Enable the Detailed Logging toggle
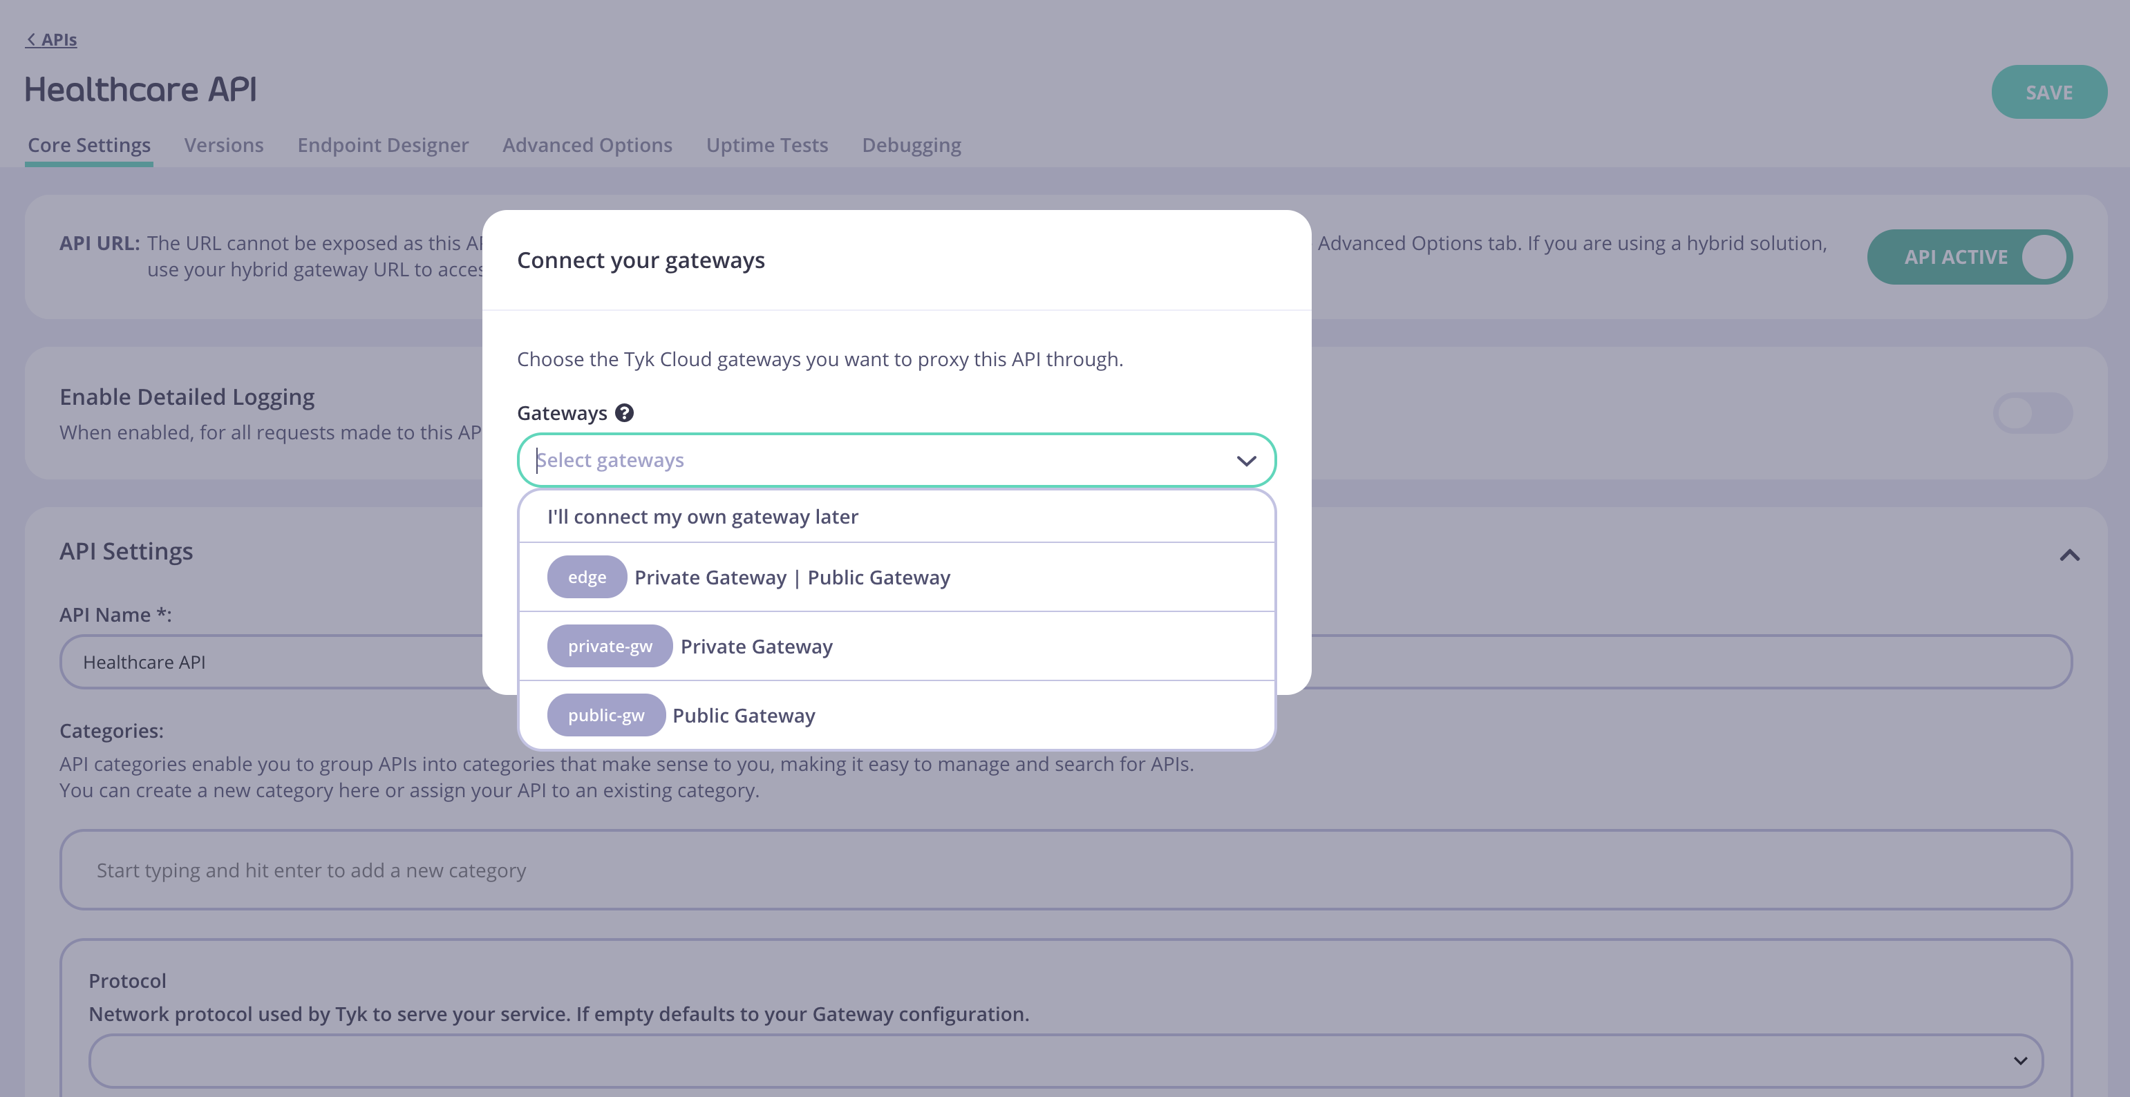Viewport: 2130px width, 1097px height. [2032, 413]
